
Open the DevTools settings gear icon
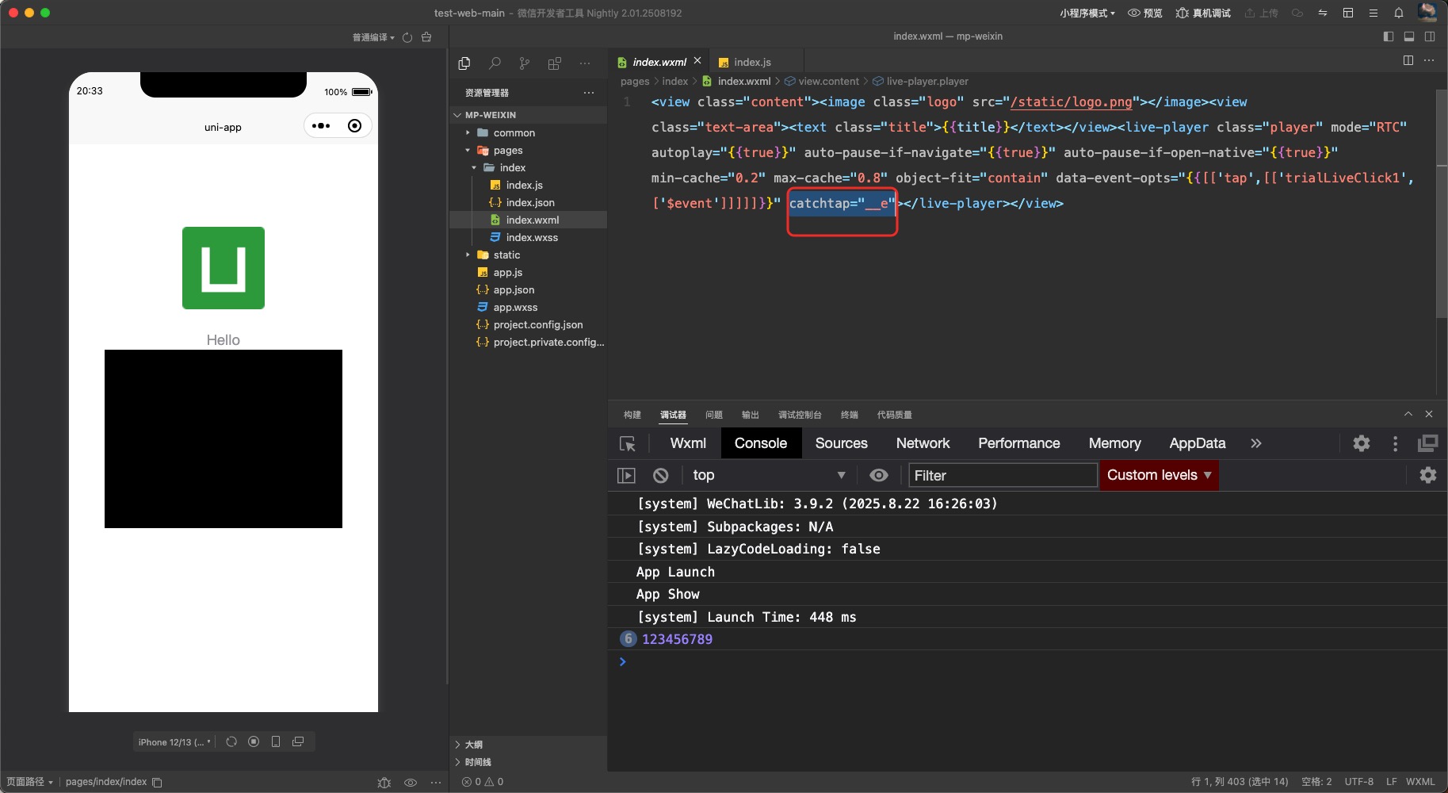(1361, 443)
